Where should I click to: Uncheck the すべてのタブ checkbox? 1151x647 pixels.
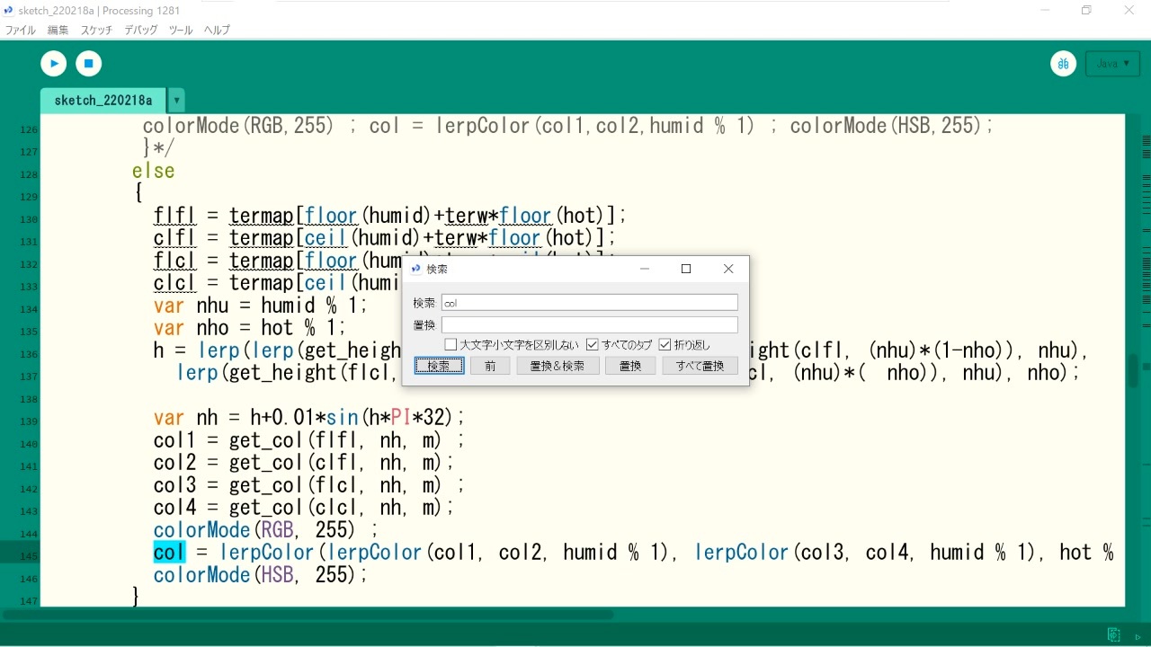click(x=592, y=344)
